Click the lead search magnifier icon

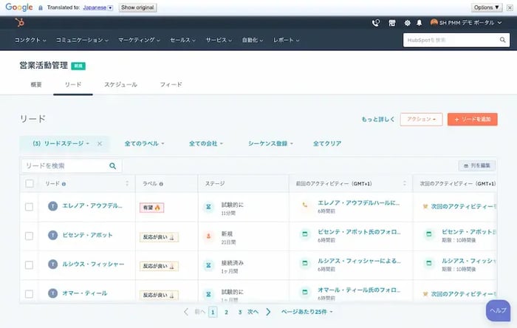[113, 165]
